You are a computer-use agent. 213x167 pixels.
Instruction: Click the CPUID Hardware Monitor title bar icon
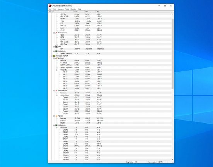[x=50, y=6]
